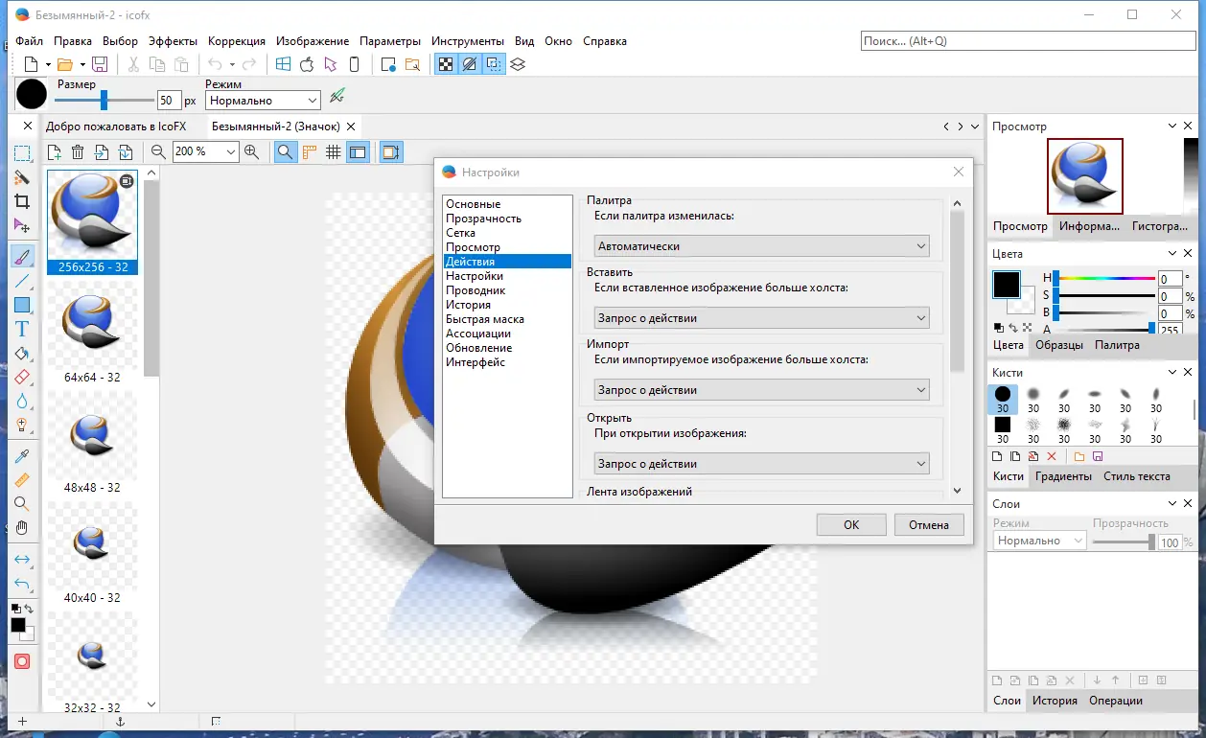Select the Text tool in left toolbox

tap(22, 329)
